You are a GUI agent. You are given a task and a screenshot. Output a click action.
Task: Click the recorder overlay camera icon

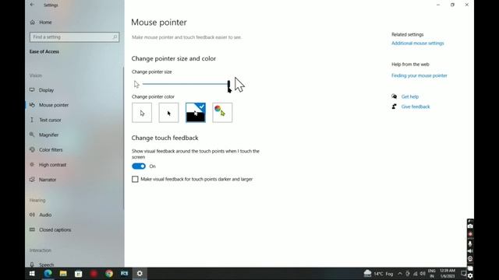pyautogui.click(x=470, y=226)
